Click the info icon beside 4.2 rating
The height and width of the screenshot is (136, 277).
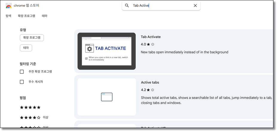[x=153, y=90]
